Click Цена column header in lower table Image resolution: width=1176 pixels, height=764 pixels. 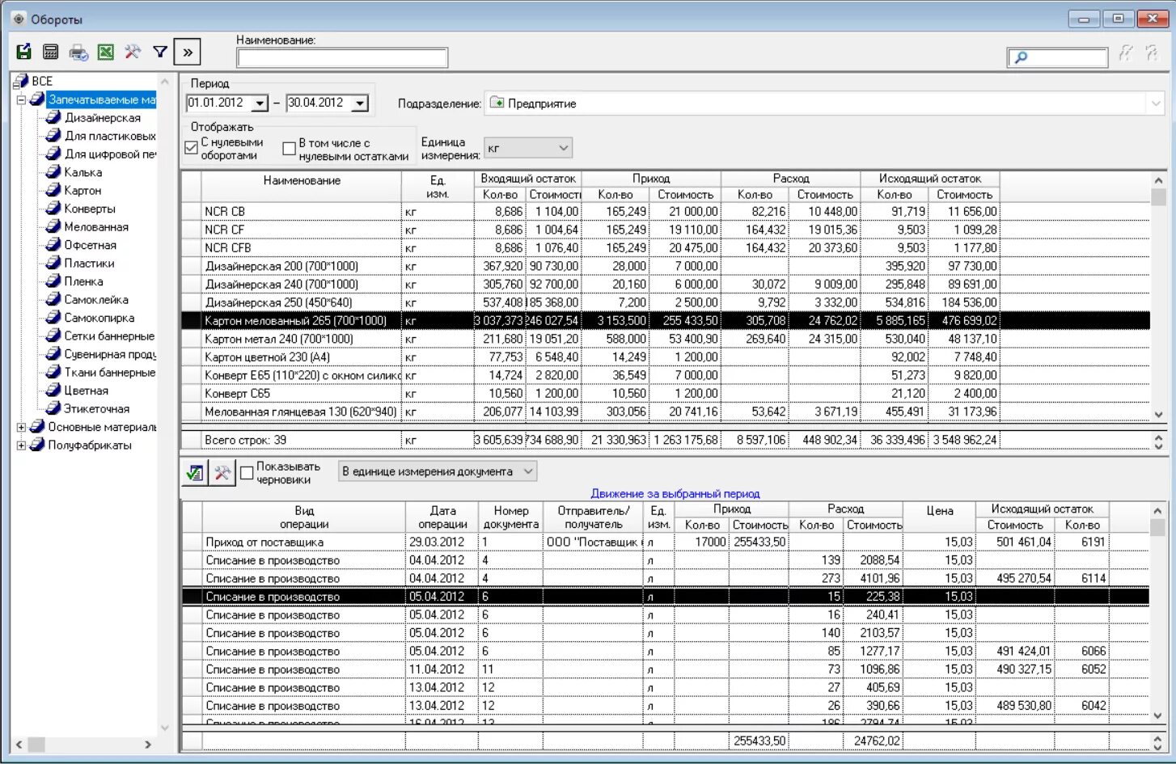(x=940, y=511)
